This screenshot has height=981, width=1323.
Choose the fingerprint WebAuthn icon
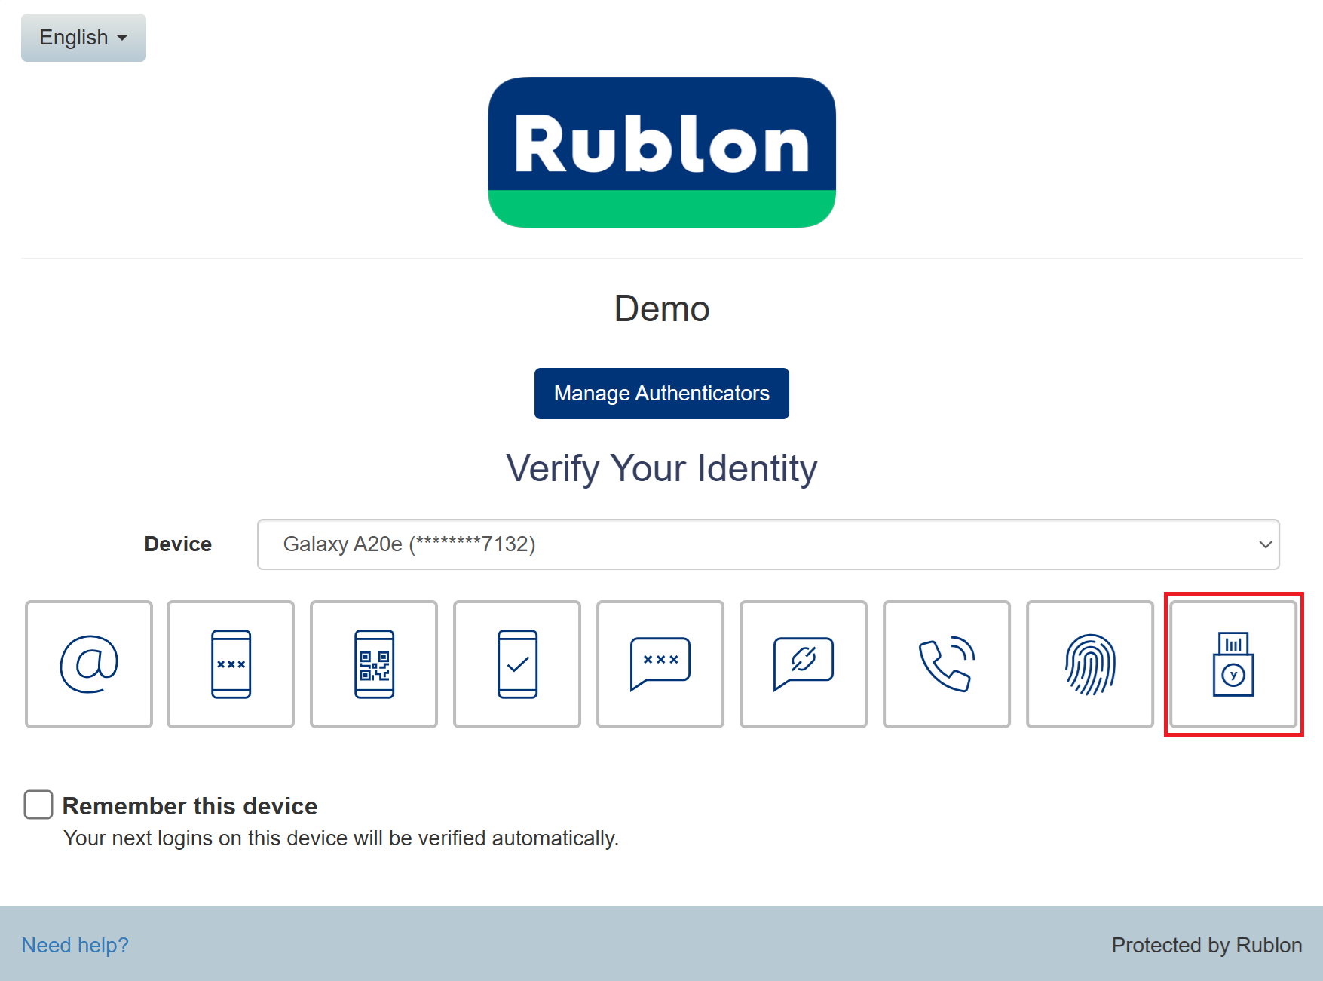(x=1090, y=664)
